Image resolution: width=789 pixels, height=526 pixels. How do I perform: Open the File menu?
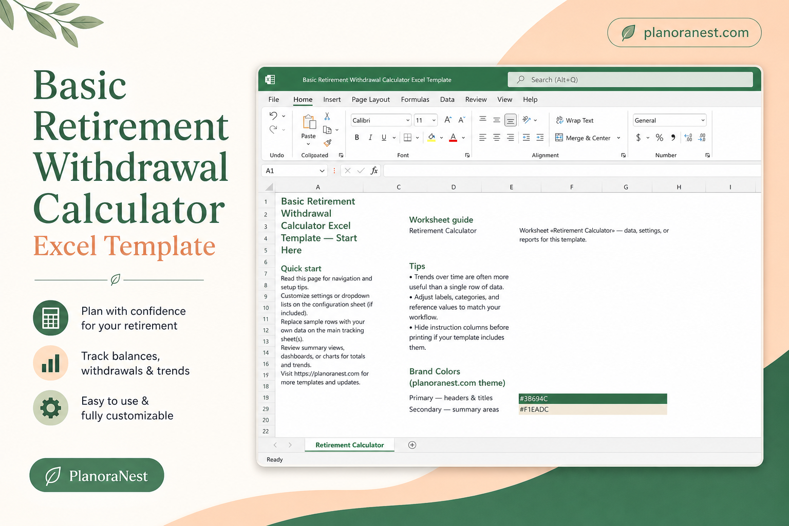[274, 100]
